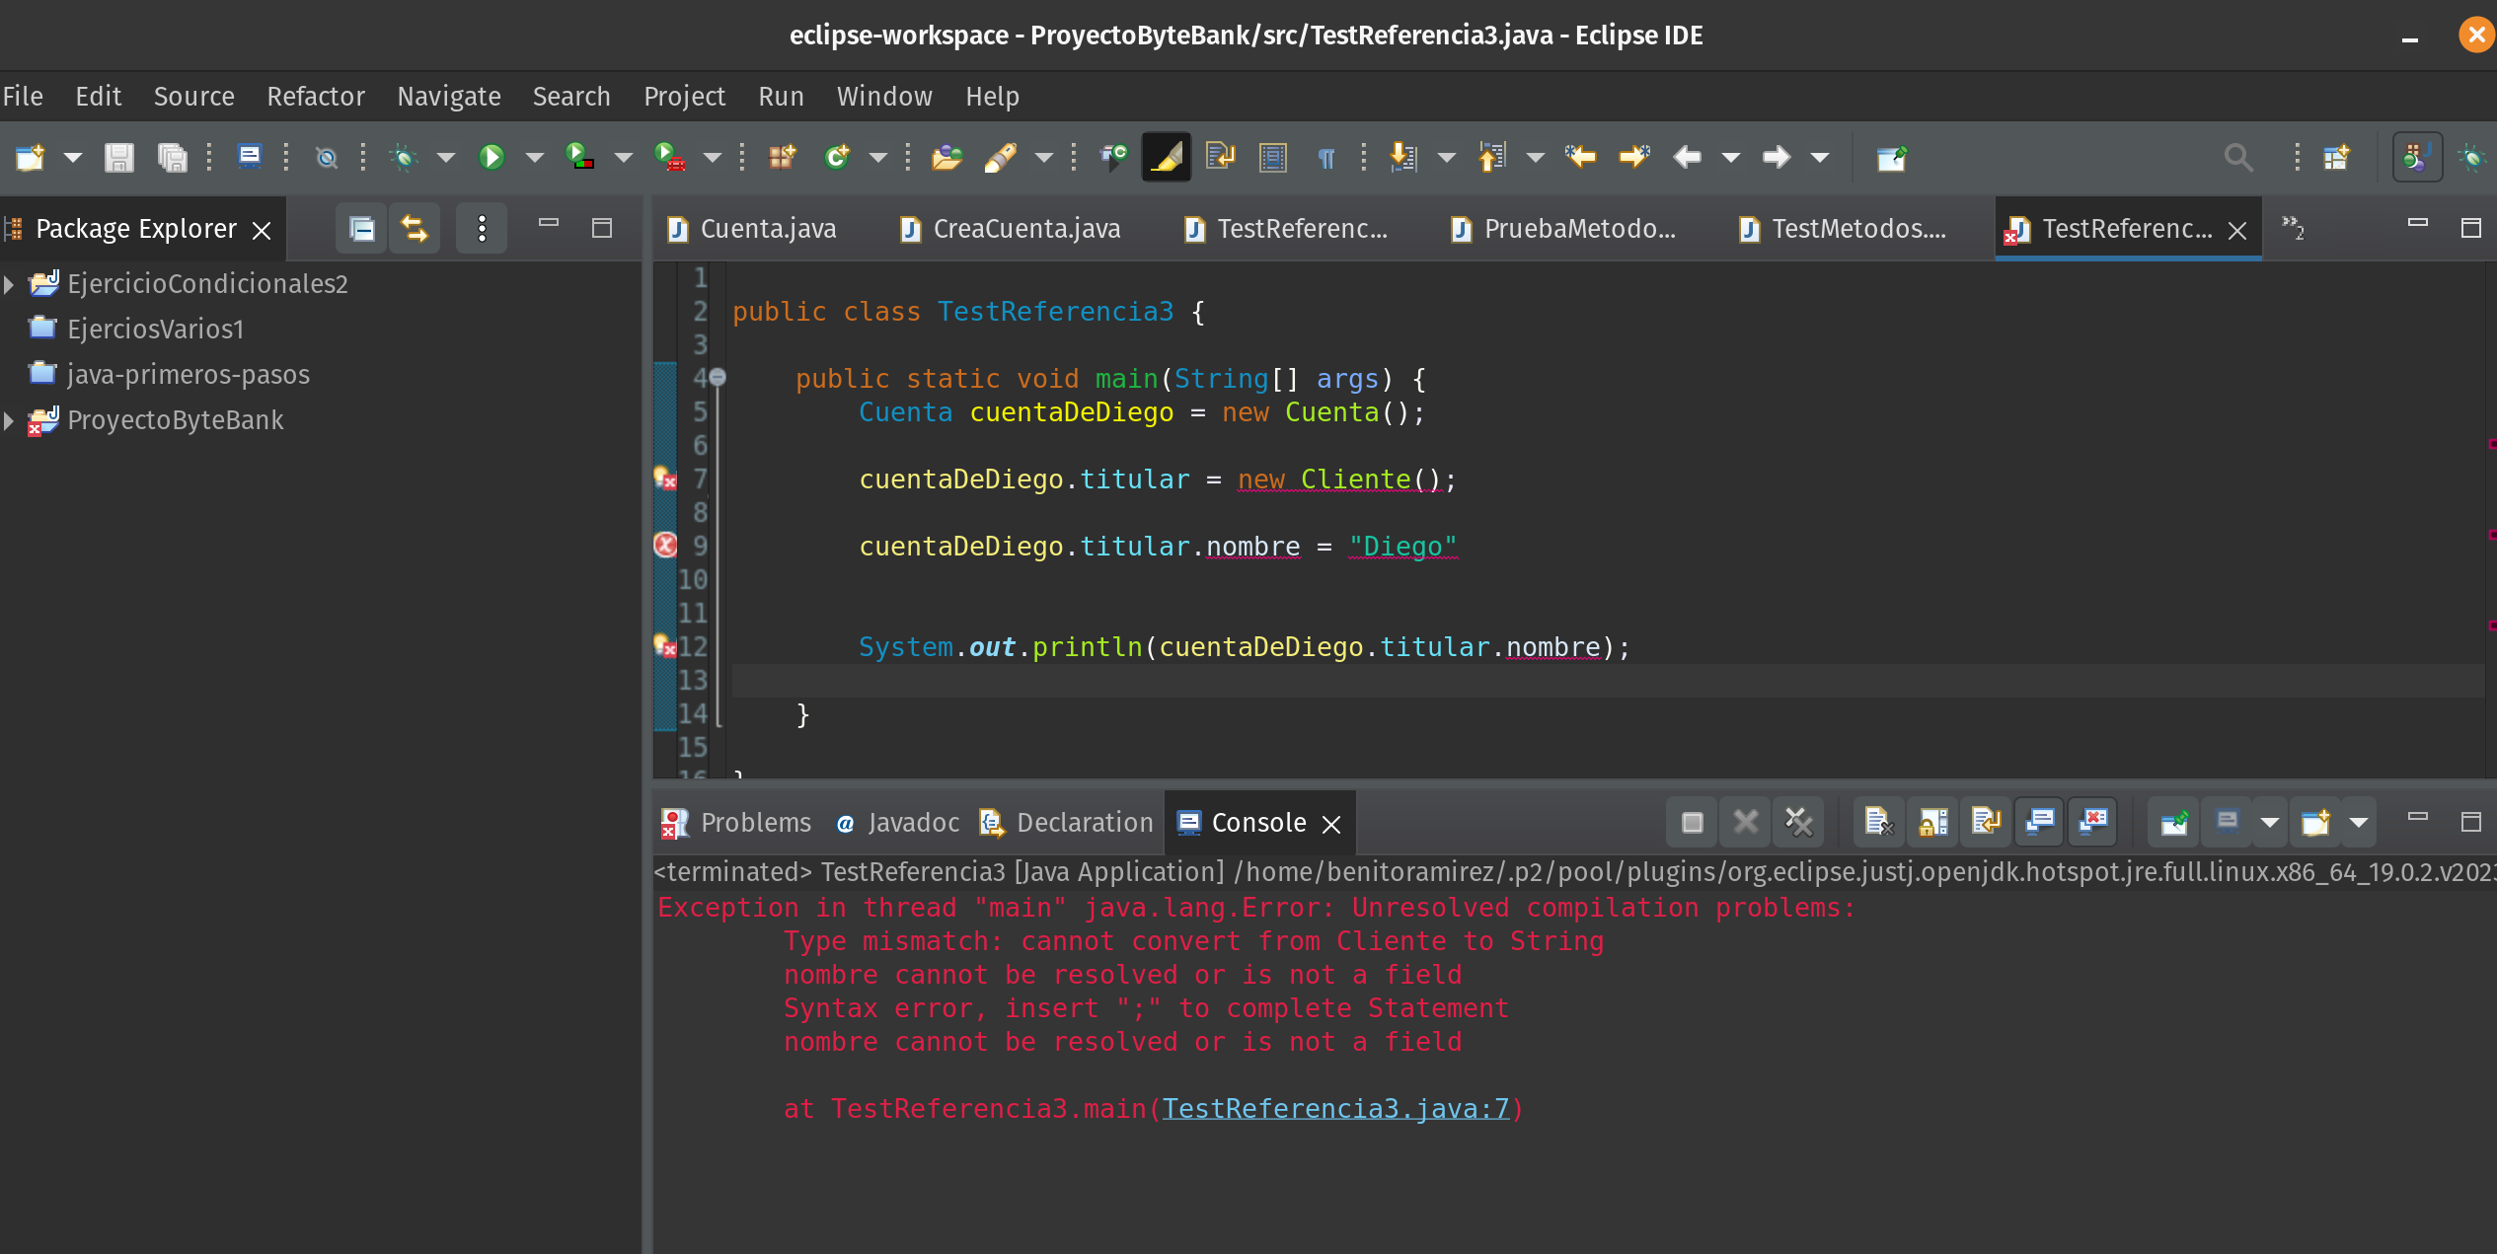Viewport: 2497px width, 1254px height.
Task: Maximize the Console view
Action: [2470, 821]
